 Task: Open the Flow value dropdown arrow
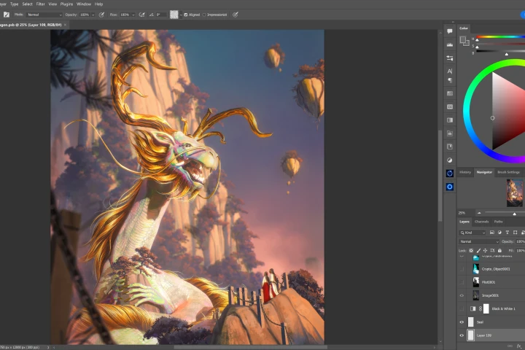click(x=133, y=15)
